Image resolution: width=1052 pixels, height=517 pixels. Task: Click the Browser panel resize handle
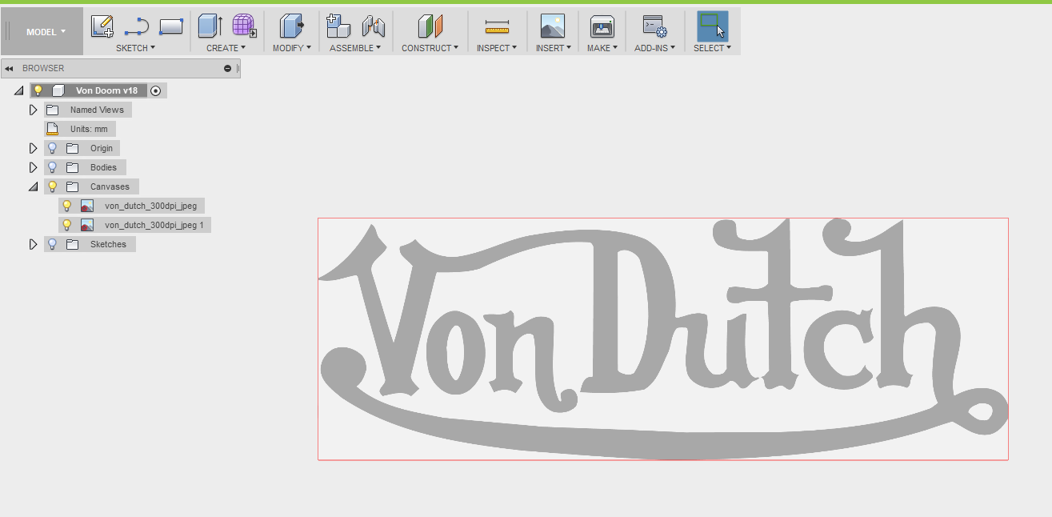[x=237, y=68]
